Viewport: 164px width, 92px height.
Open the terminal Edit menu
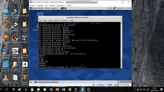click(45, 21)
